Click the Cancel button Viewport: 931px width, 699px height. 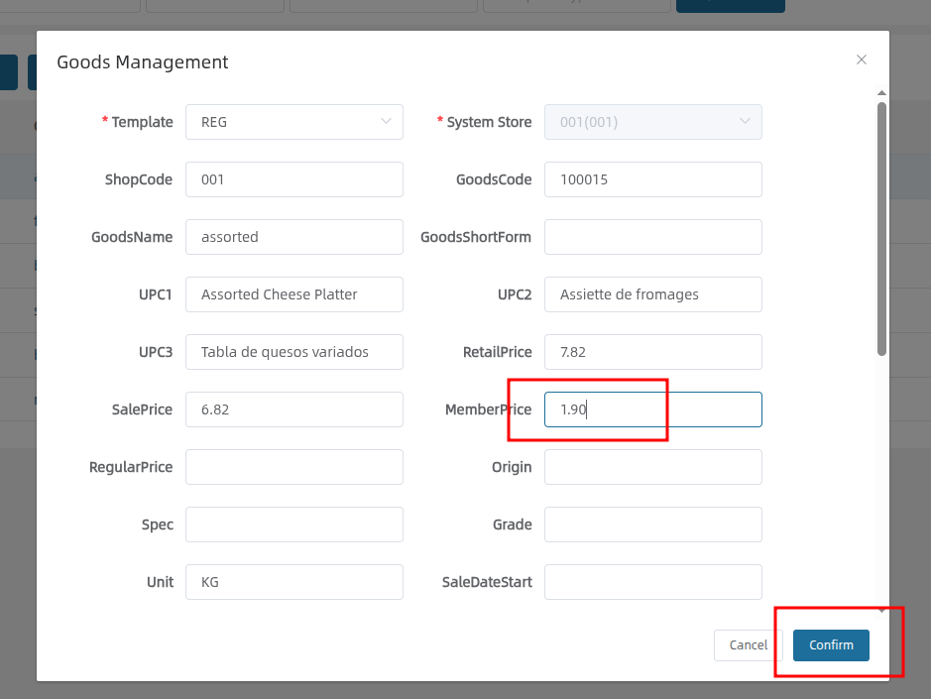[748, 645]
